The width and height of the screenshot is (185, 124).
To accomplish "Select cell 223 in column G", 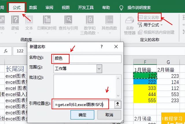I will tap(168, 76).
